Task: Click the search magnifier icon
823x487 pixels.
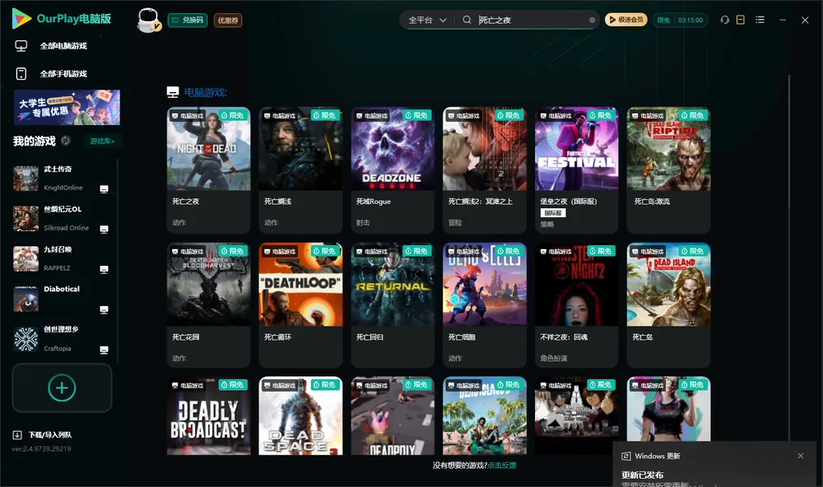Action: pos(467,20)
